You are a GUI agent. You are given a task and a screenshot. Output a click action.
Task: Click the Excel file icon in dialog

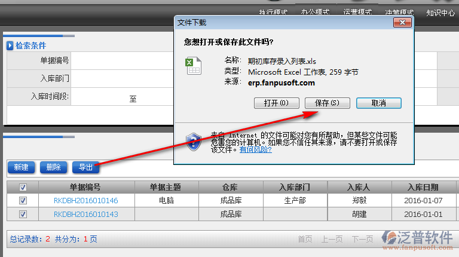193,66
